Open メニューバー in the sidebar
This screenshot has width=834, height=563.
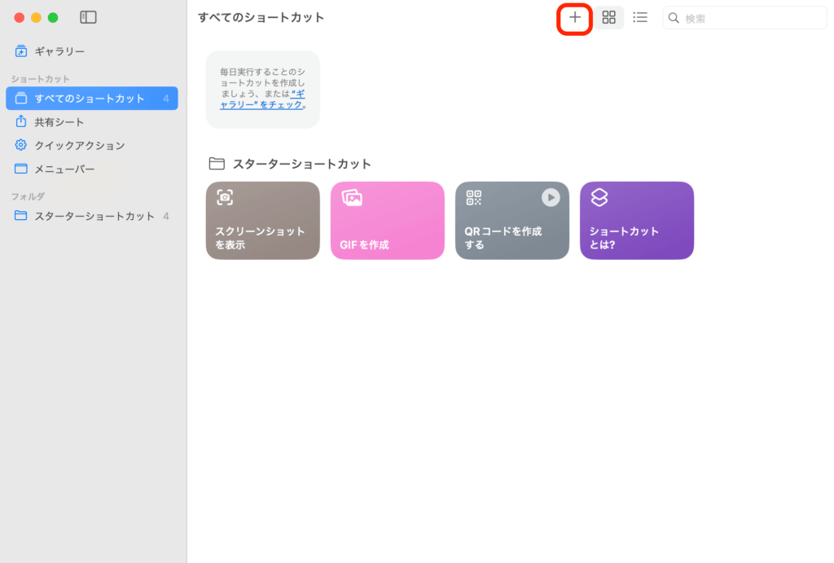(64, 169)
